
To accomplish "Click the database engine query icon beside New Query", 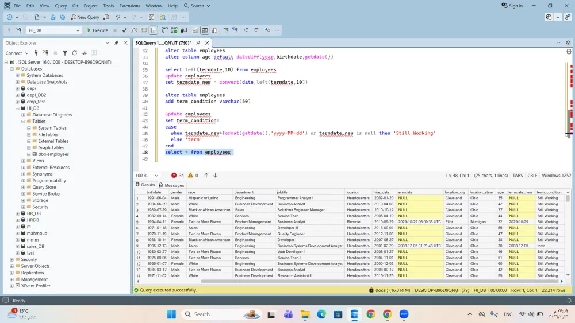I will pyautogui.click(x=106, y=17).
